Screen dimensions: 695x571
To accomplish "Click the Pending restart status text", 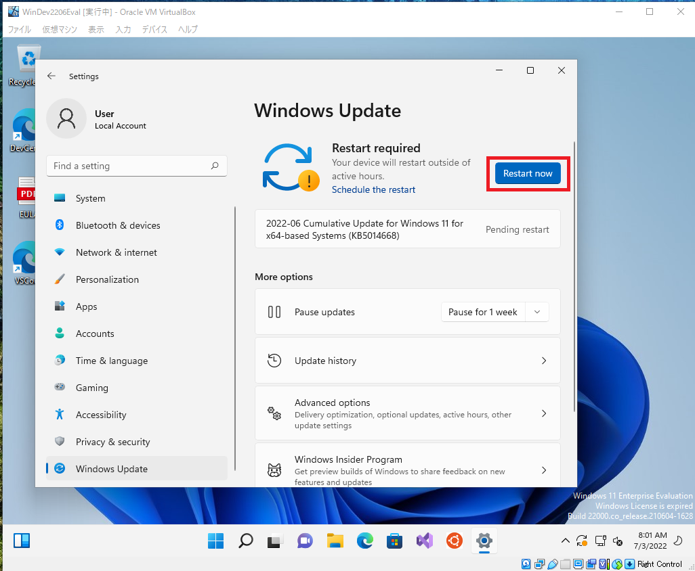I will click(518, 229).
